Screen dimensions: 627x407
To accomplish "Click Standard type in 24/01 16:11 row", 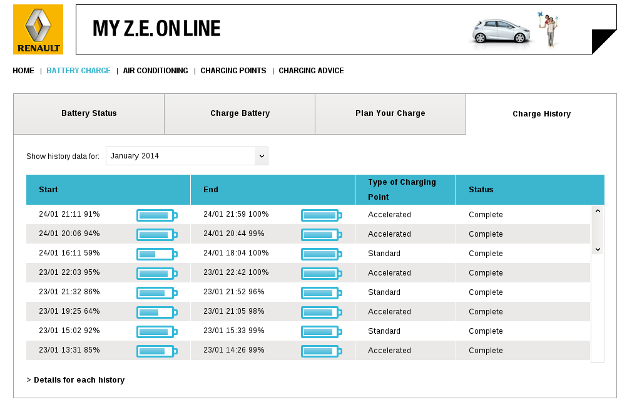I will click(384, 254).
